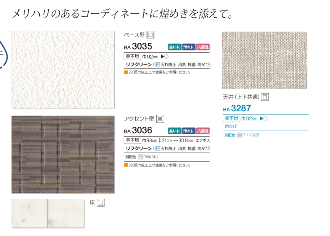330x236 pixels.
Task: Click the 汚れに blue badge for BA 3036
Action: [x=189, y=131]
